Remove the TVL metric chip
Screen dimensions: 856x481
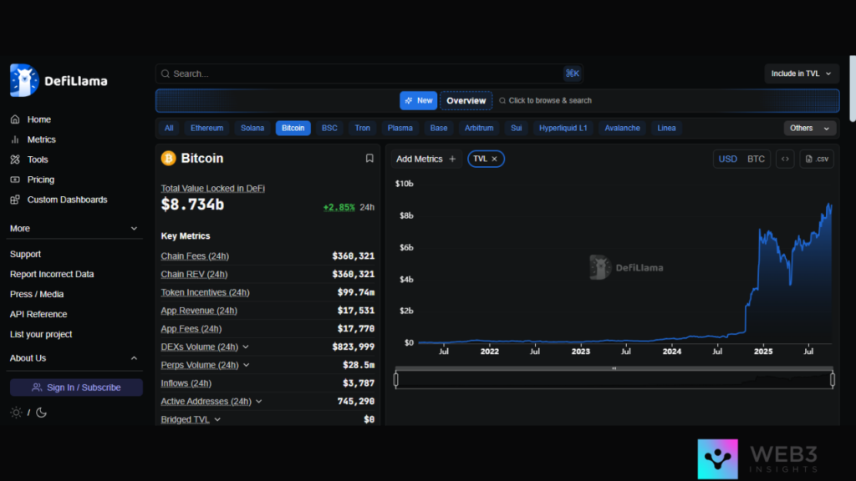pyautogui.click(x=494, y=159)
